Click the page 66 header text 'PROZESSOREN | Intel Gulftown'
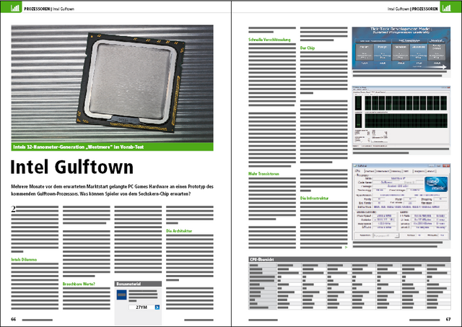 coord(49,9)
